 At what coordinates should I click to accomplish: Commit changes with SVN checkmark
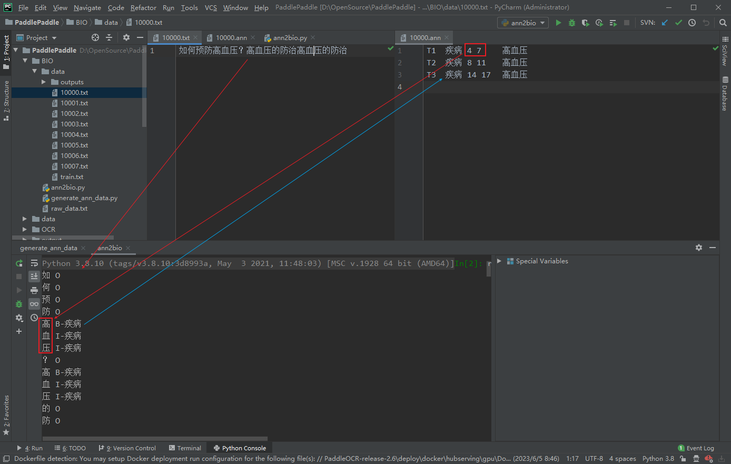click(x=678, y=23)
